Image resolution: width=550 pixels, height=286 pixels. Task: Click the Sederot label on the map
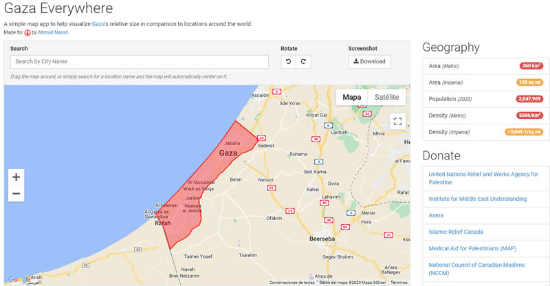click(266, 146)
